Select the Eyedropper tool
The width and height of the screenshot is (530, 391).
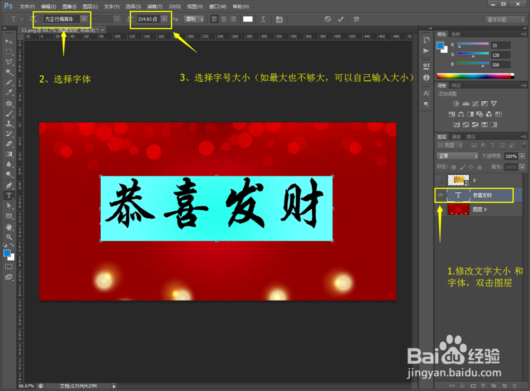click(9, 93)
